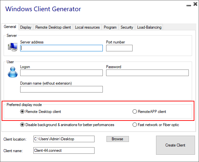Viewport: 199px width, 162px height.
Task: Go to the Local resources tab
Action: 87,27
